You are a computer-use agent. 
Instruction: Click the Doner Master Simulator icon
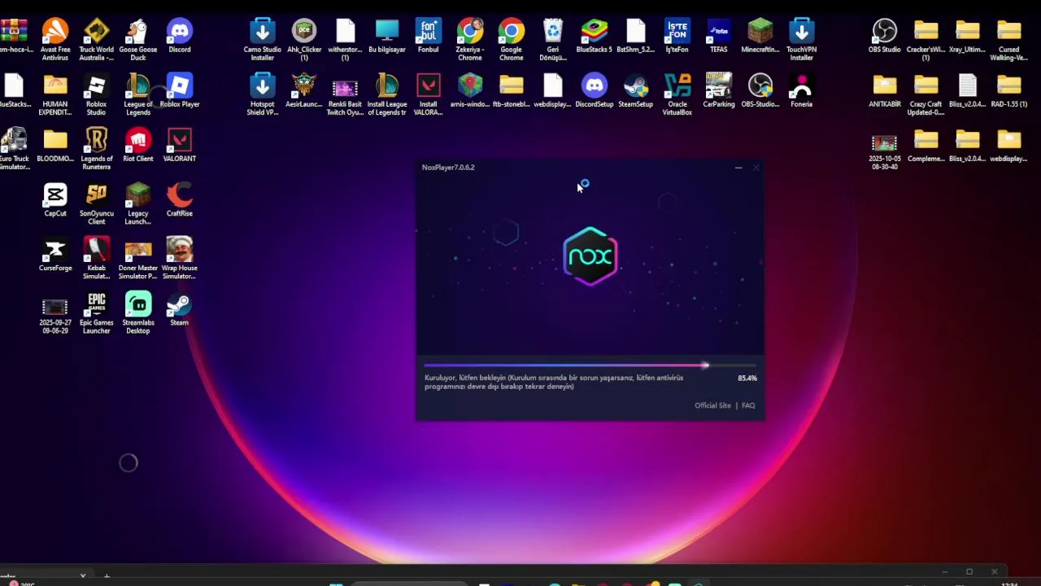point(137,258)
